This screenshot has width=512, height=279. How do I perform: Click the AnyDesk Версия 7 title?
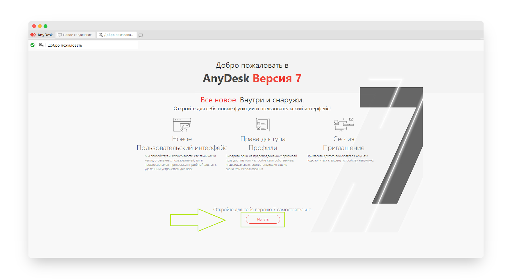pyautogui.click(x=252, y=78)
